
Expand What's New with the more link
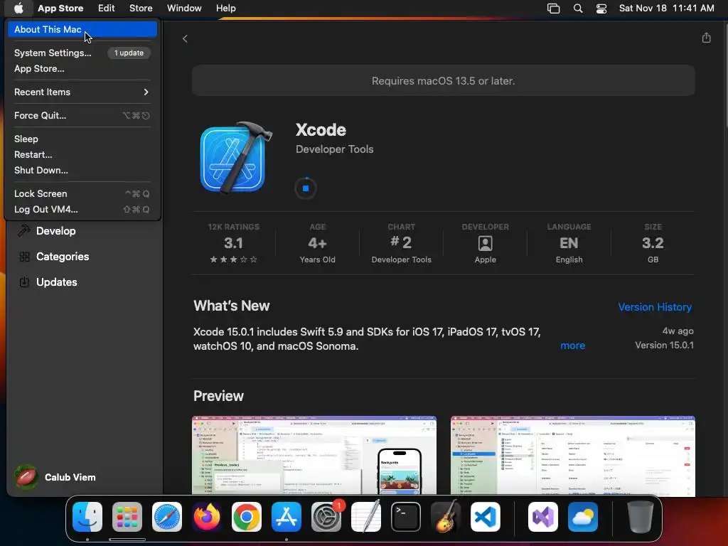tap(572, 346)
